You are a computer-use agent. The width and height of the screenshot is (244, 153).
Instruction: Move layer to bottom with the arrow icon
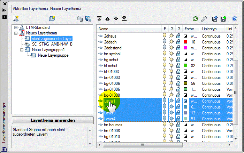[x=124, y=19]
